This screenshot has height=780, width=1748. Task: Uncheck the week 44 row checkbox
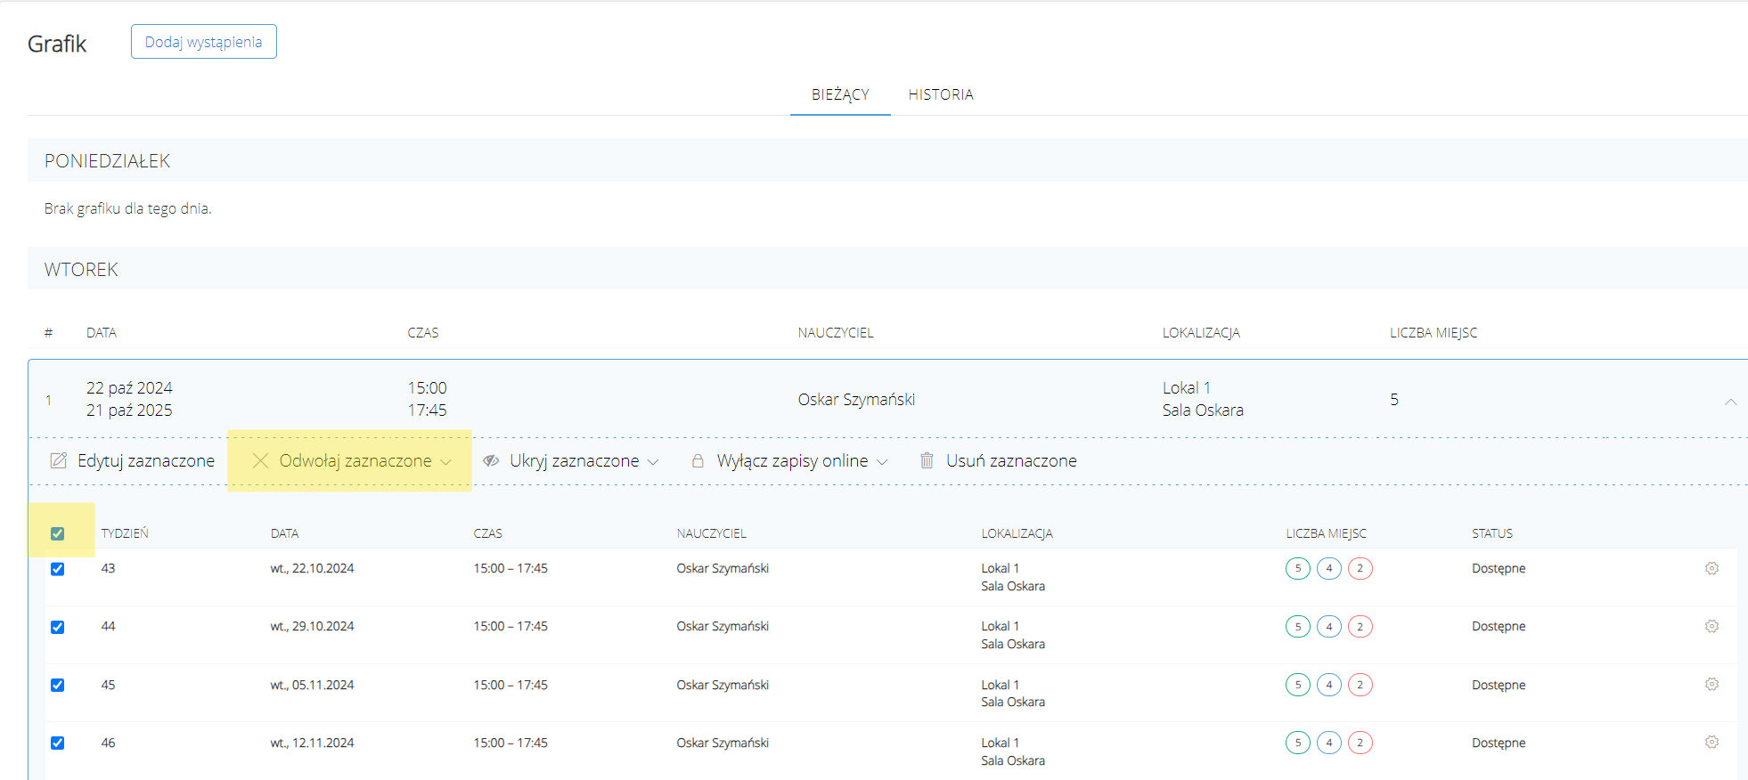pos(58,627)
